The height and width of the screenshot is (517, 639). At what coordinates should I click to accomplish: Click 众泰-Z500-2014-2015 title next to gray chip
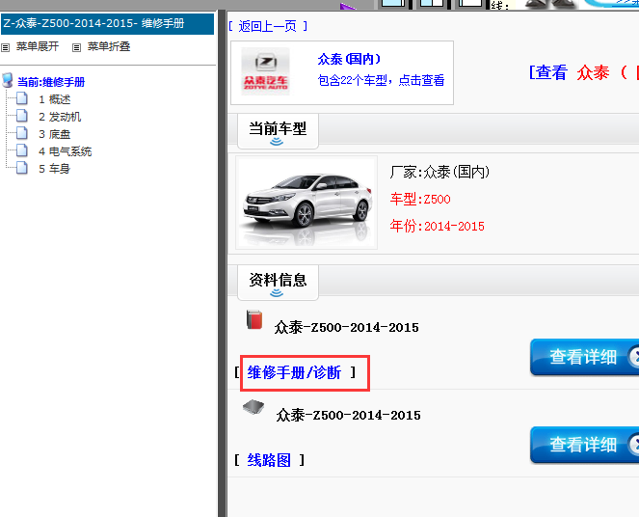pos(349,415)
